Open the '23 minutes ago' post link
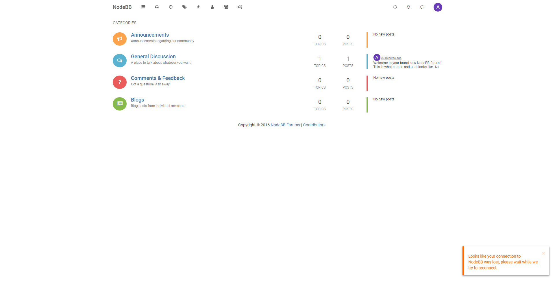Screen dimensions: 555x281 pos(391,58)
